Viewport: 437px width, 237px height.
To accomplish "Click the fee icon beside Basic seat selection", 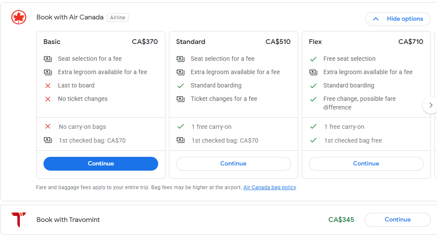I will click(48, 59).
